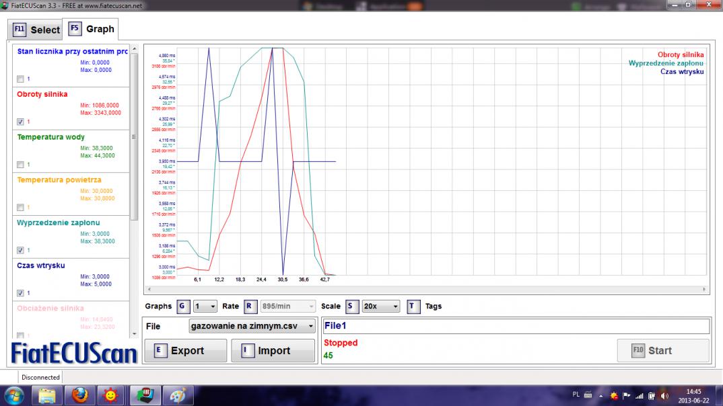Click the graph's horizontal scrollbar
The image size is (723, 406).
[425, 290]
